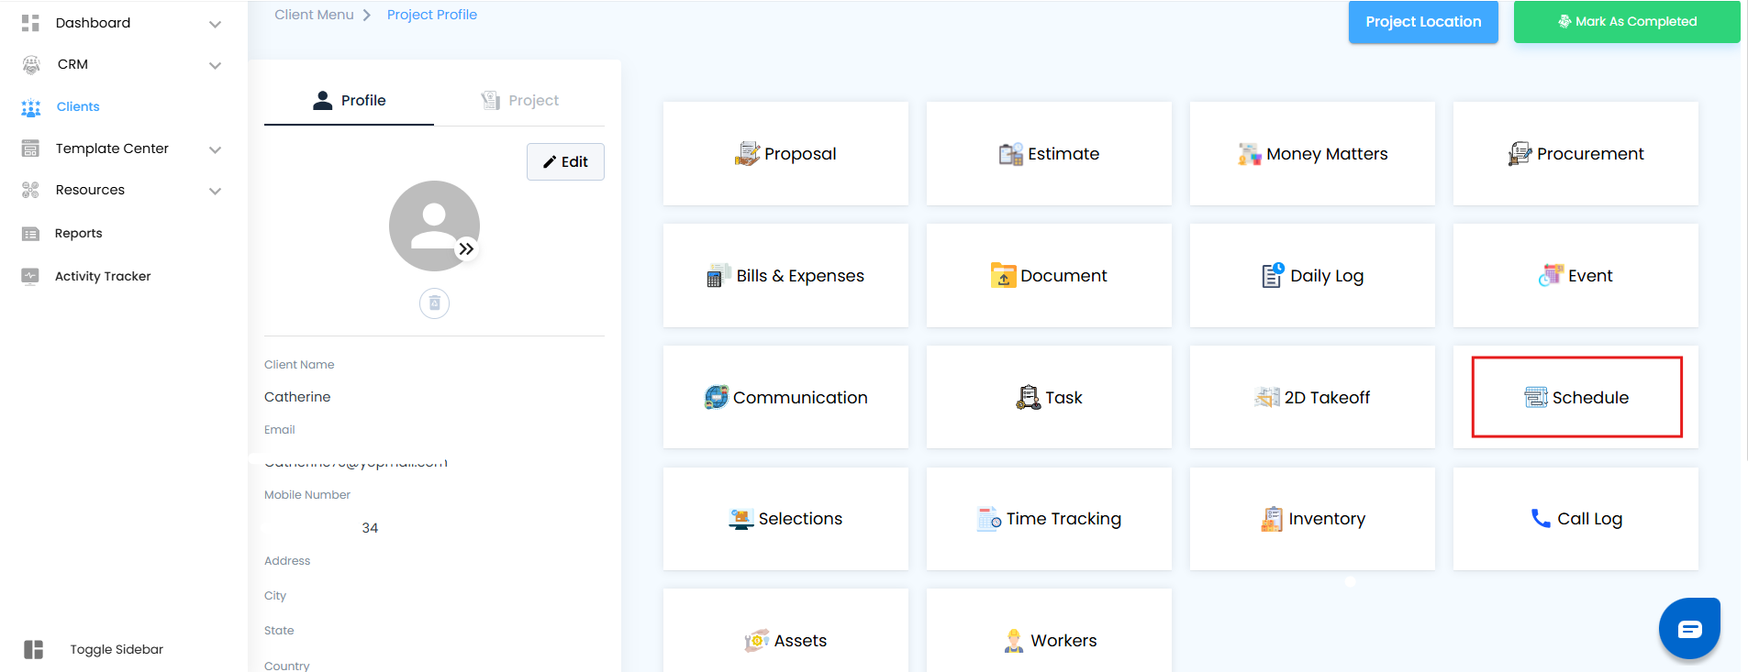This screenshot has height=672, width=1748.
Task: Click the 2D Takeoff card icon
Action: tap(1267, 397)
